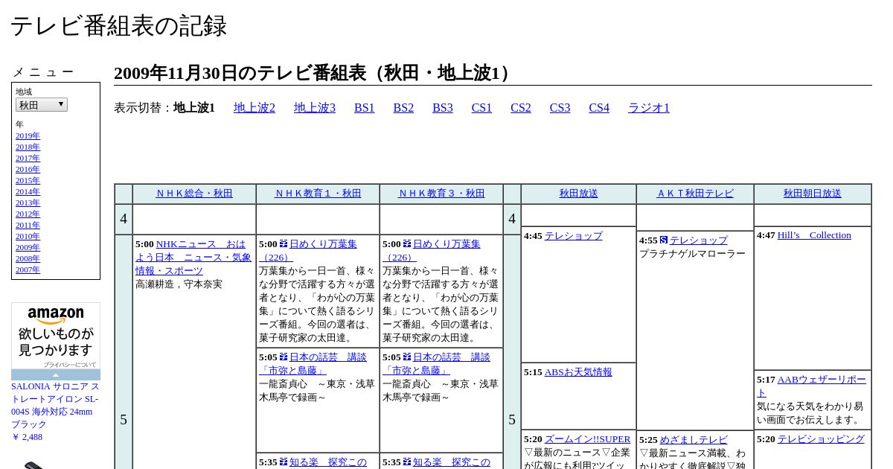Expand the Amazon ad arrow bar

(56, 375)
